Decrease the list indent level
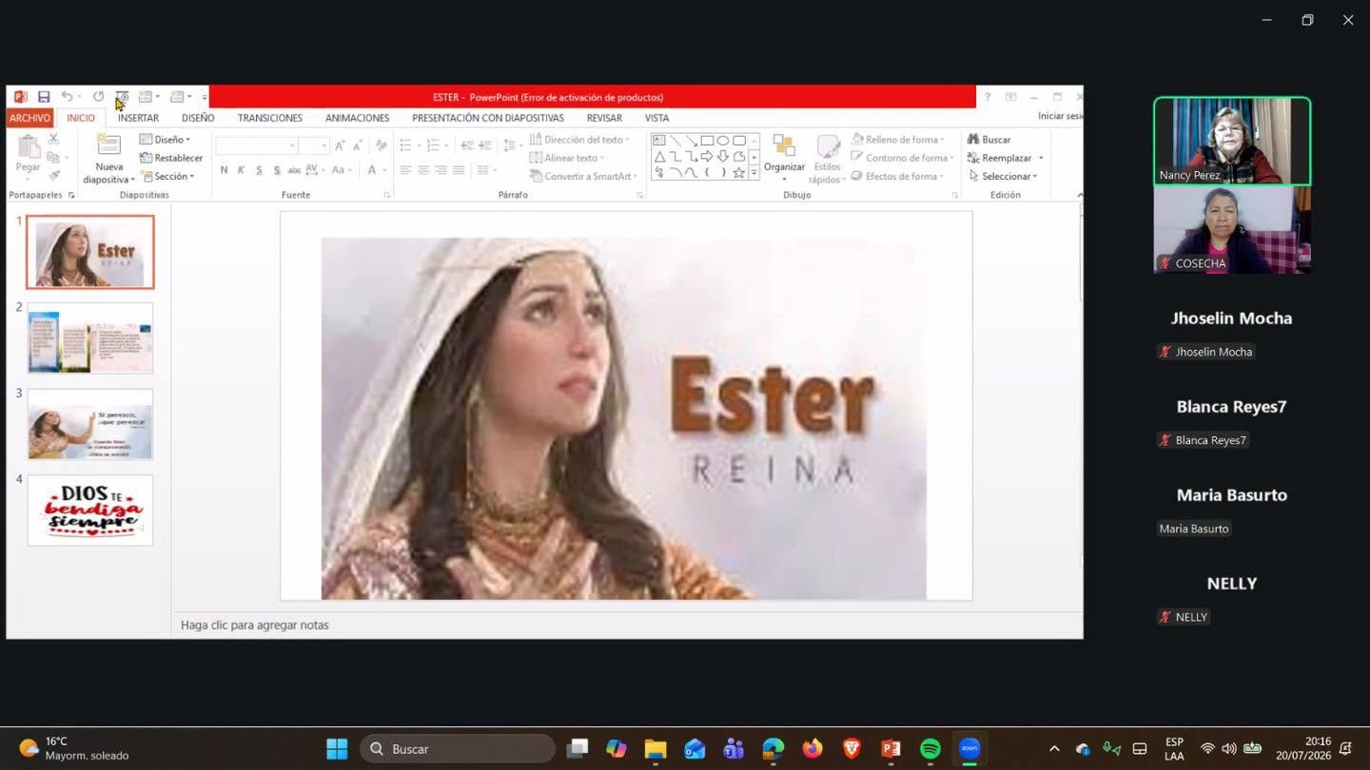This screenshot has width=1370, height=770. coord(466,145)
